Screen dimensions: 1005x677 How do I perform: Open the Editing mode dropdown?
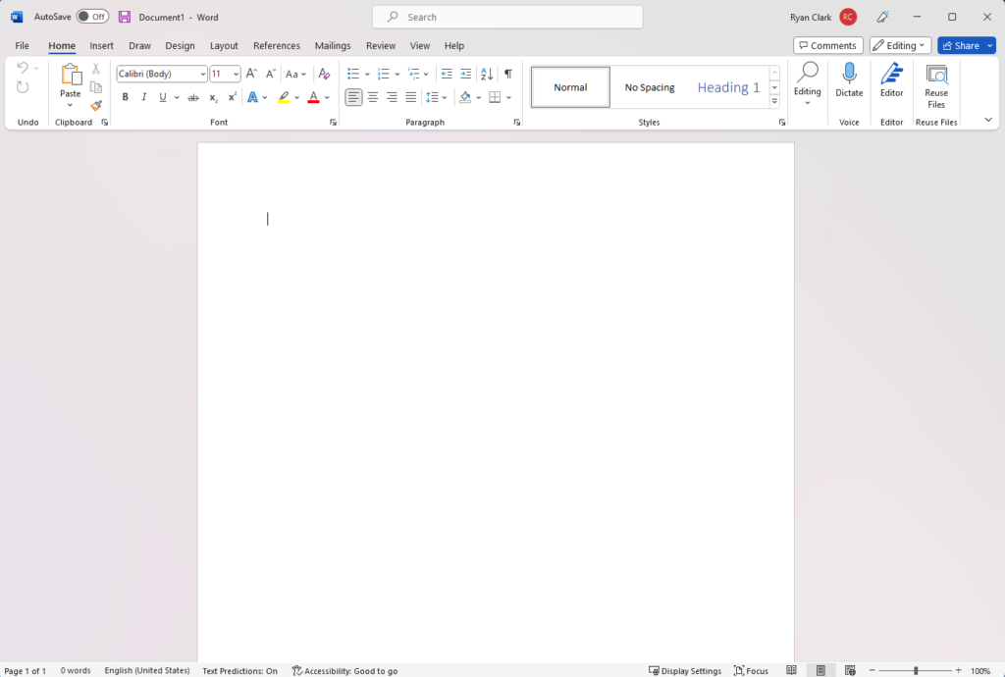(x=901, y=45)
